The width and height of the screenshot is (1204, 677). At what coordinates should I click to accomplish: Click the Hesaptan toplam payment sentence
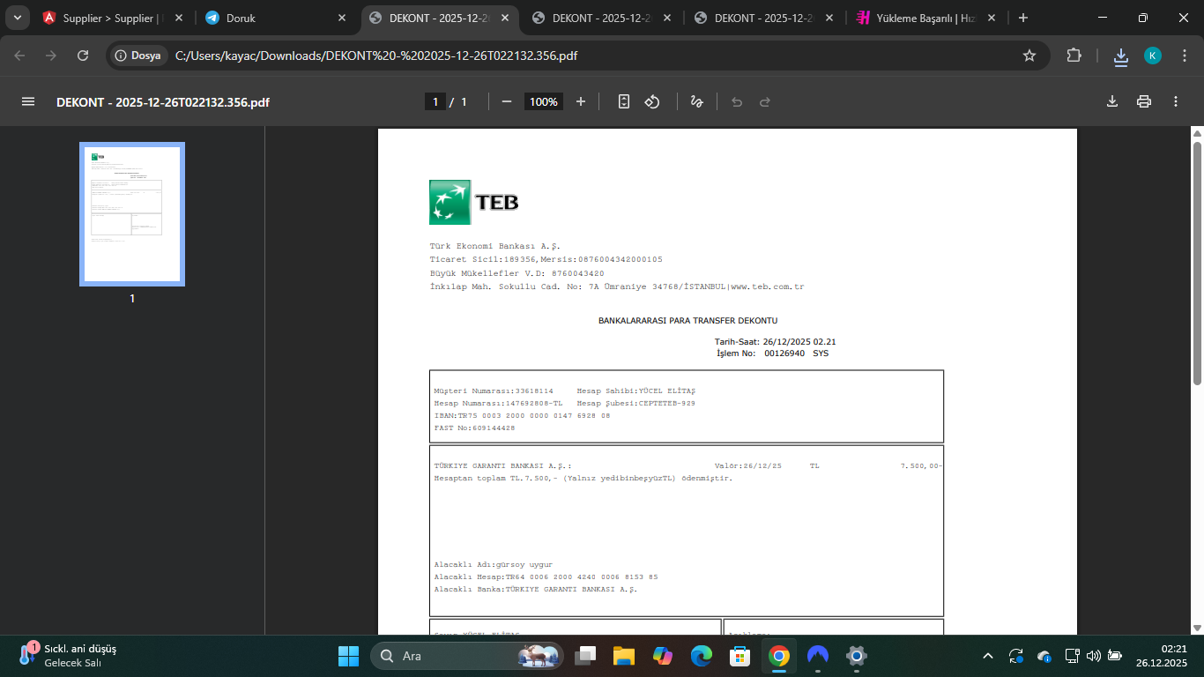pos(583,478)
